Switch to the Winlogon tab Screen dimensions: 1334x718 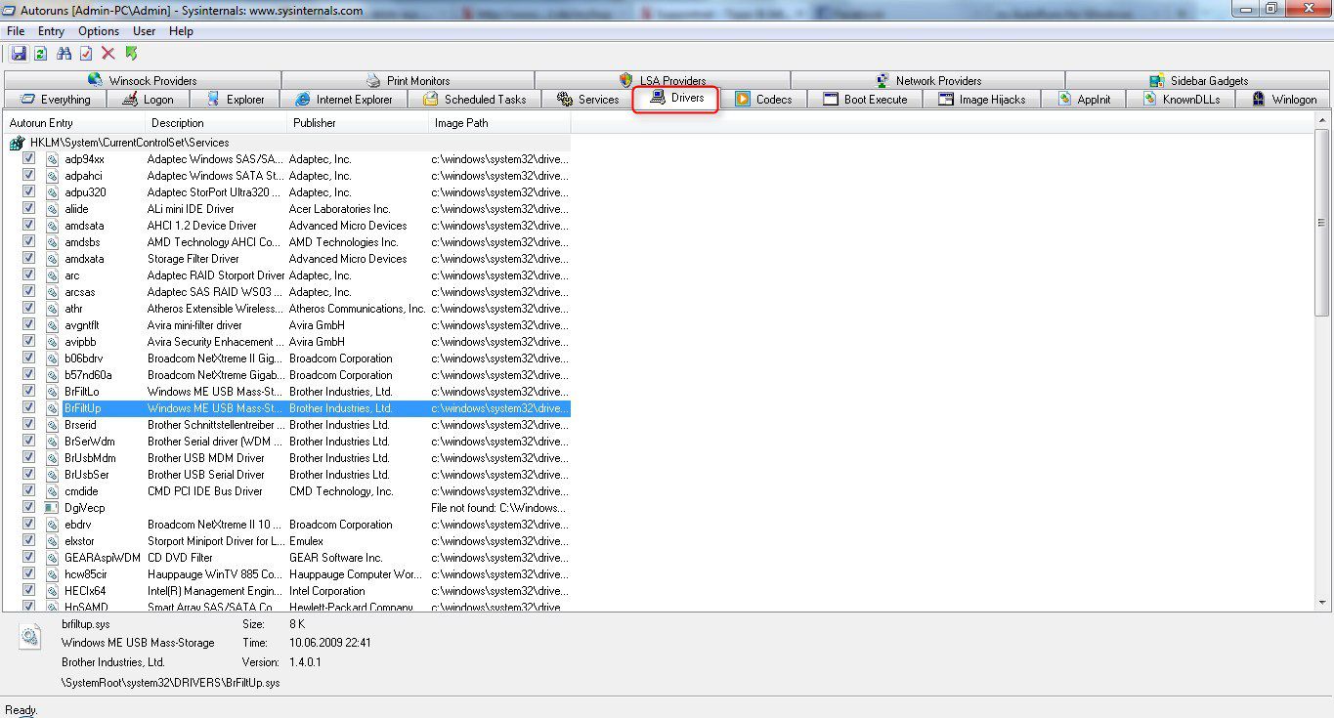[1283, 100]
